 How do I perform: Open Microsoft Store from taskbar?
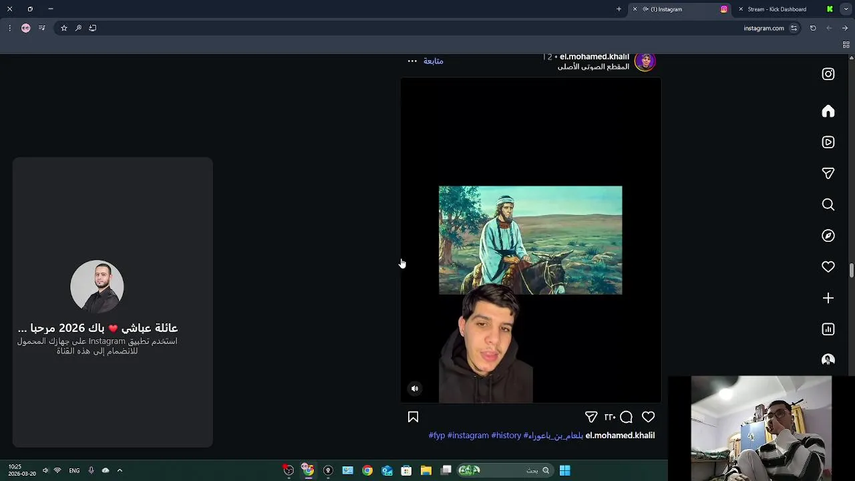[406, 470]
